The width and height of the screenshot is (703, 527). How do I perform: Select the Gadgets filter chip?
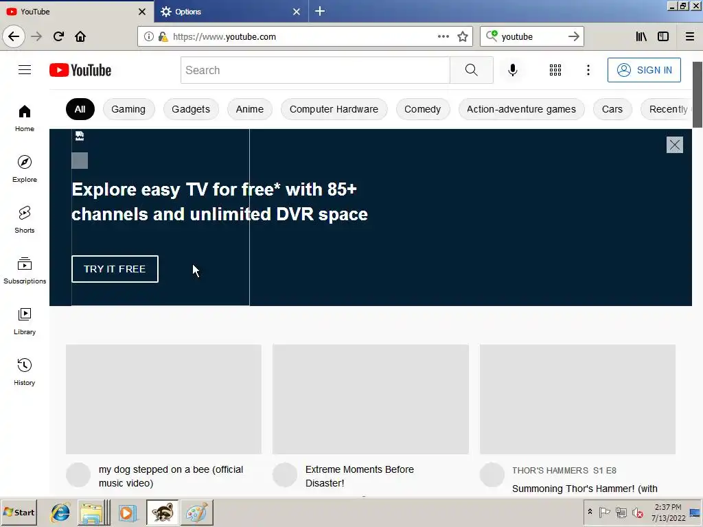[191, 109]
